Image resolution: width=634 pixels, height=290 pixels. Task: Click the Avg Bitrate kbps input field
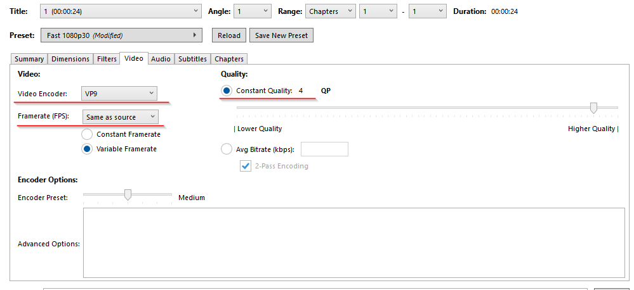(x=325, y=149)
